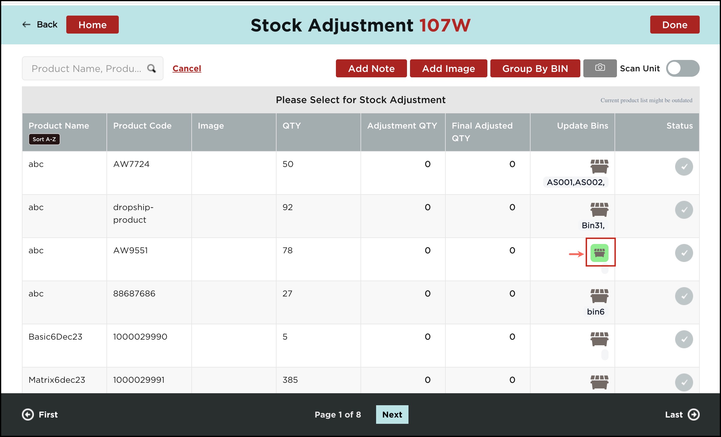Open update bins for Basic6Dec23
721x437 pixels.
[x=599, y=339]
